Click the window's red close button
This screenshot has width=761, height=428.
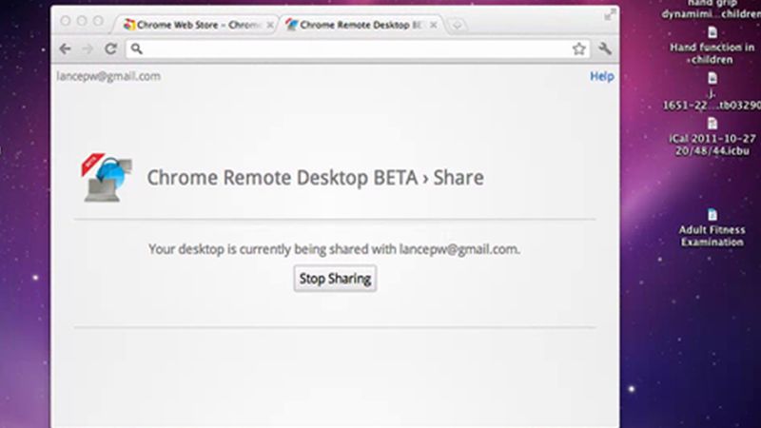pos(66,21)
